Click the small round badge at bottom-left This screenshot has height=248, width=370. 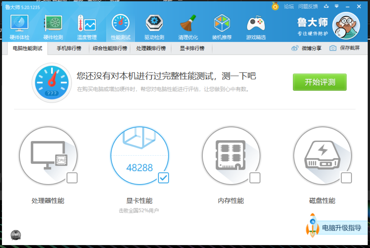16,235
